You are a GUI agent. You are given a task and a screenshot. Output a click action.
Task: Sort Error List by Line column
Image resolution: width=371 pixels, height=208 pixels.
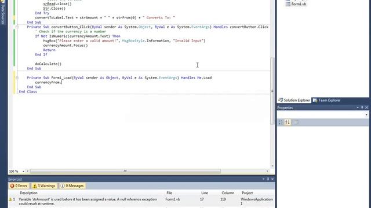pos(205,193)
